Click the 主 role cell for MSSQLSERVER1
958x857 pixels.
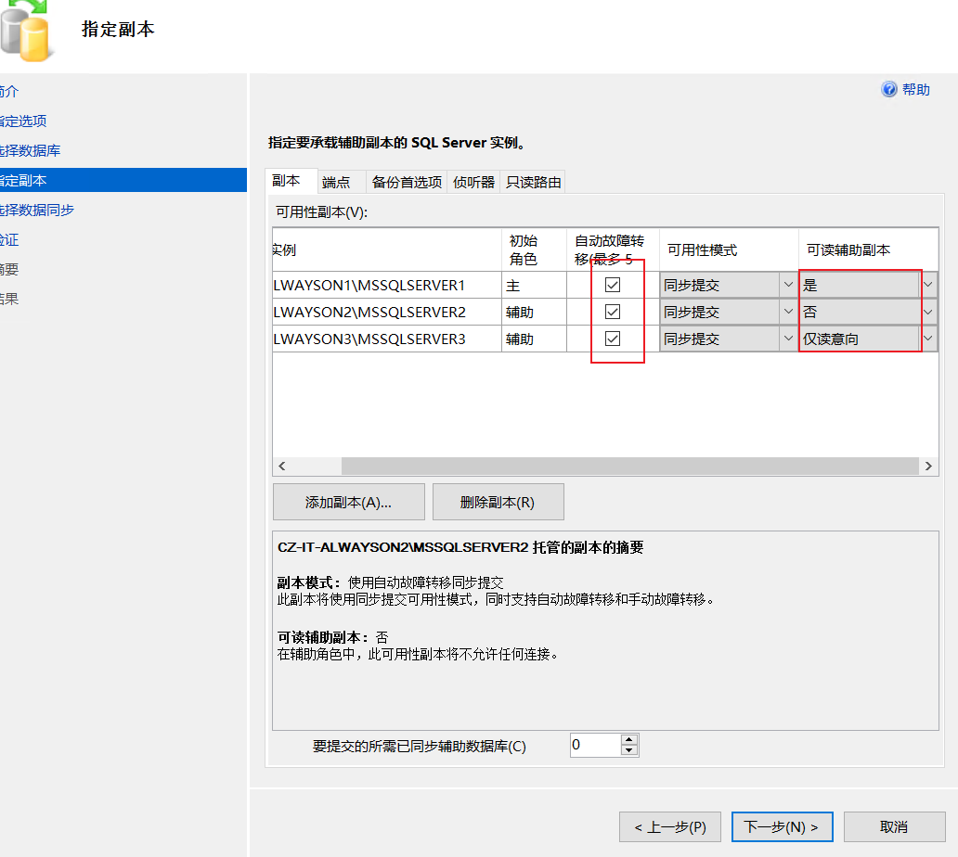click(534, 285)
